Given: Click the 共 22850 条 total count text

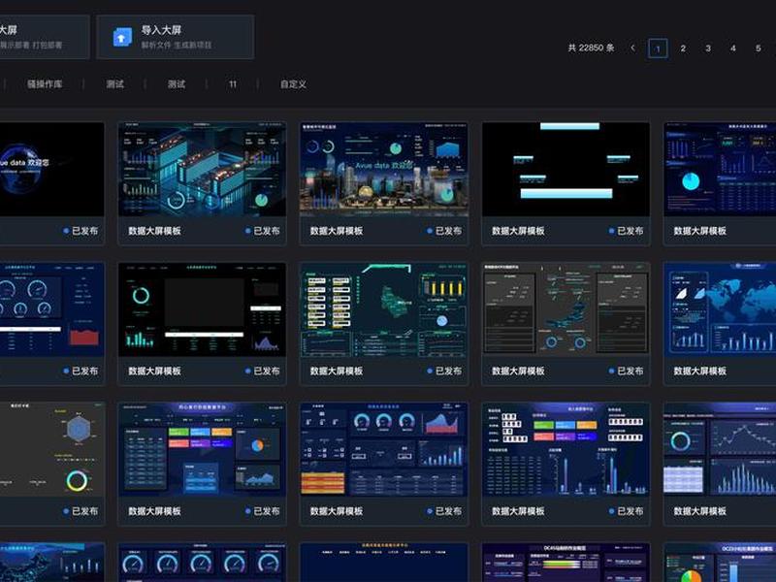Looking at the screenshot, I should click(x=591, y=48).
